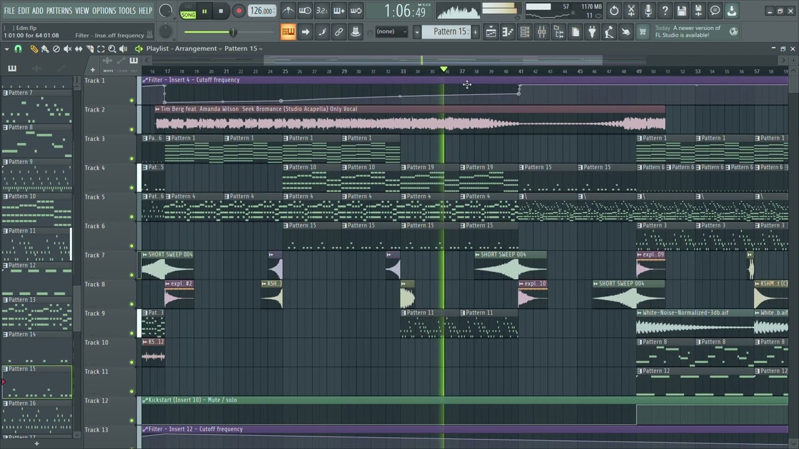Select the Paint brush tool
The image size is (799, 449).
[45, 49]
